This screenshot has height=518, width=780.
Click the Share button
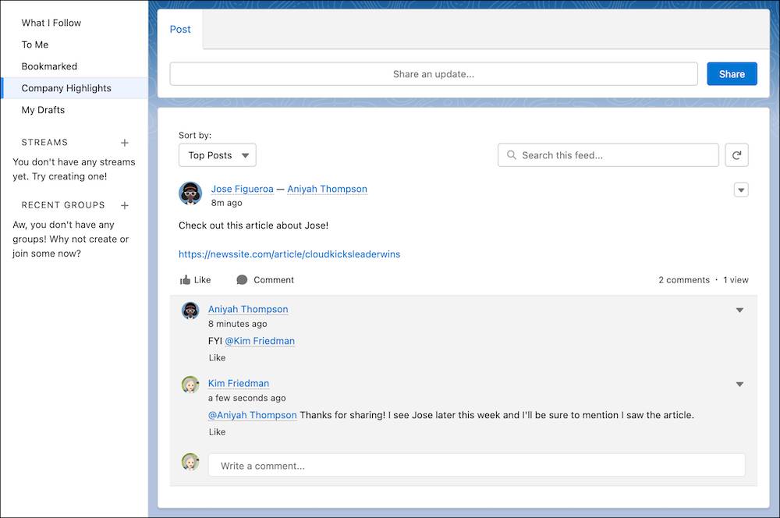point(732,73)
